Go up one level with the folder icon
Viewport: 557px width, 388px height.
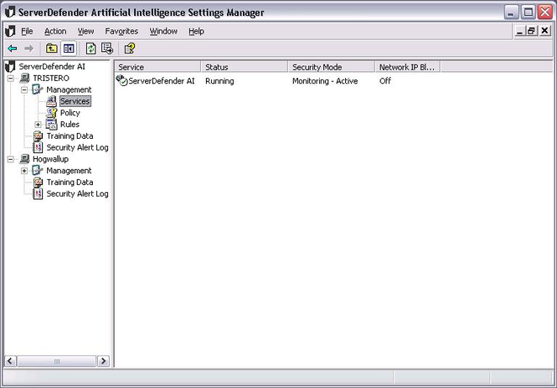[x=51, y=48]
